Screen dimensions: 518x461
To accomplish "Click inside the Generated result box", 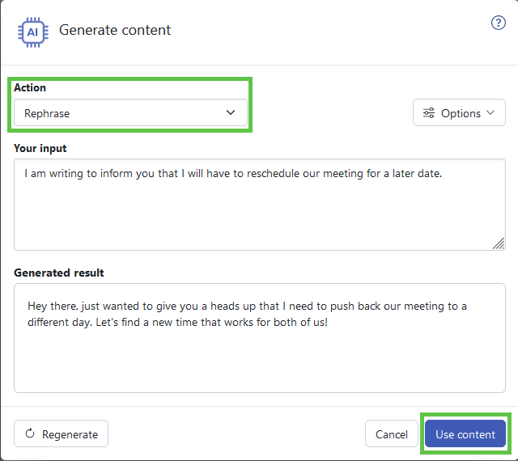I will (x=260, y=338).
